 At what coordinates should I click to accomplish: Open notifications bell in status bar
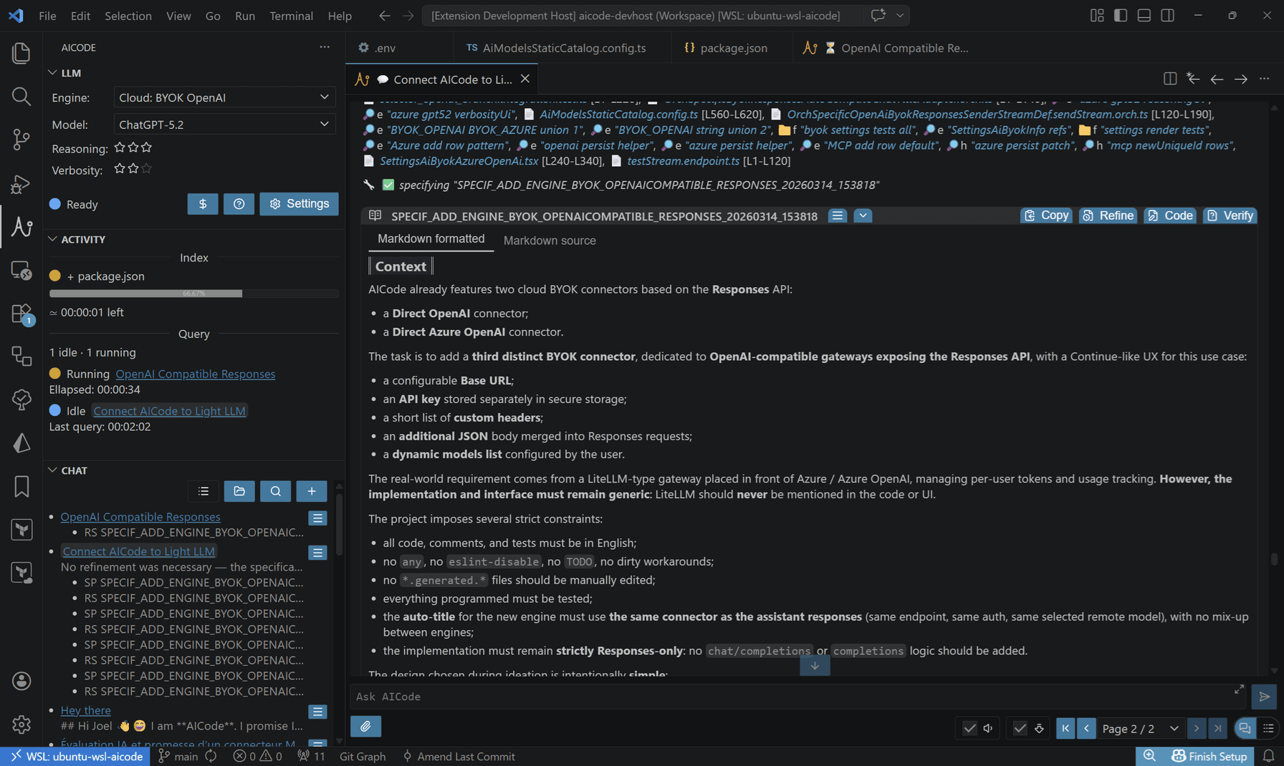point(1268,756)
